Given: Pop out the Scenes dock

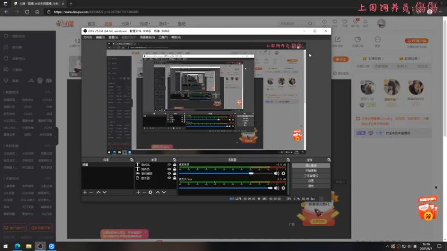Looking at the screenshot, I should click(132, 160).
